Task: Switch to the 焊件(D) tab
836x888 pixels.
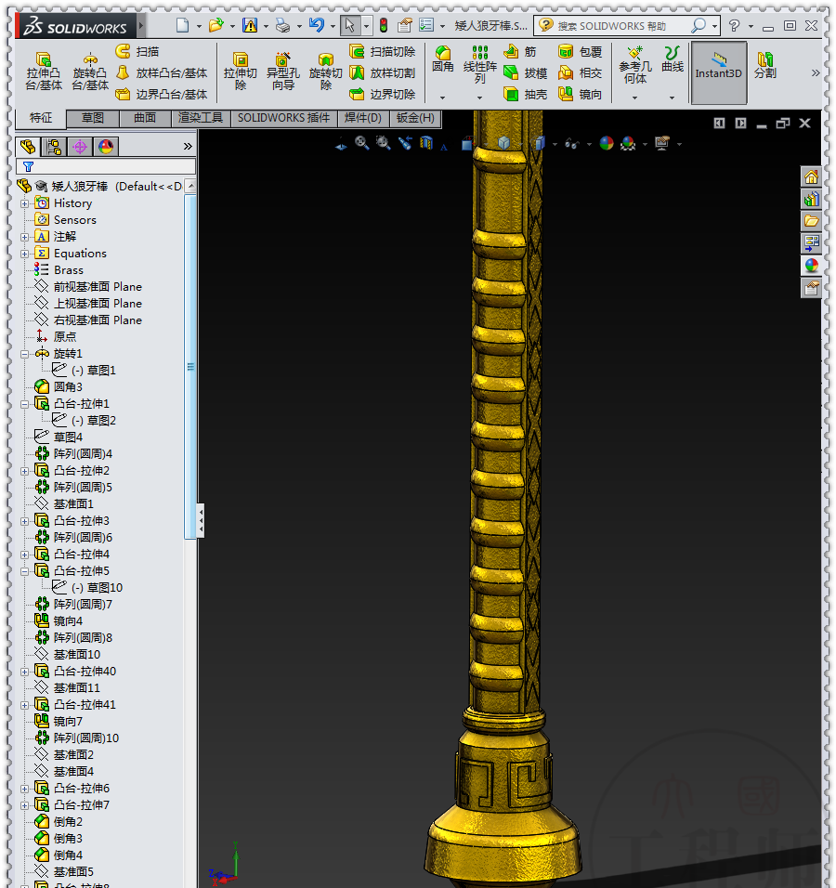Action: tap(363, 118)
